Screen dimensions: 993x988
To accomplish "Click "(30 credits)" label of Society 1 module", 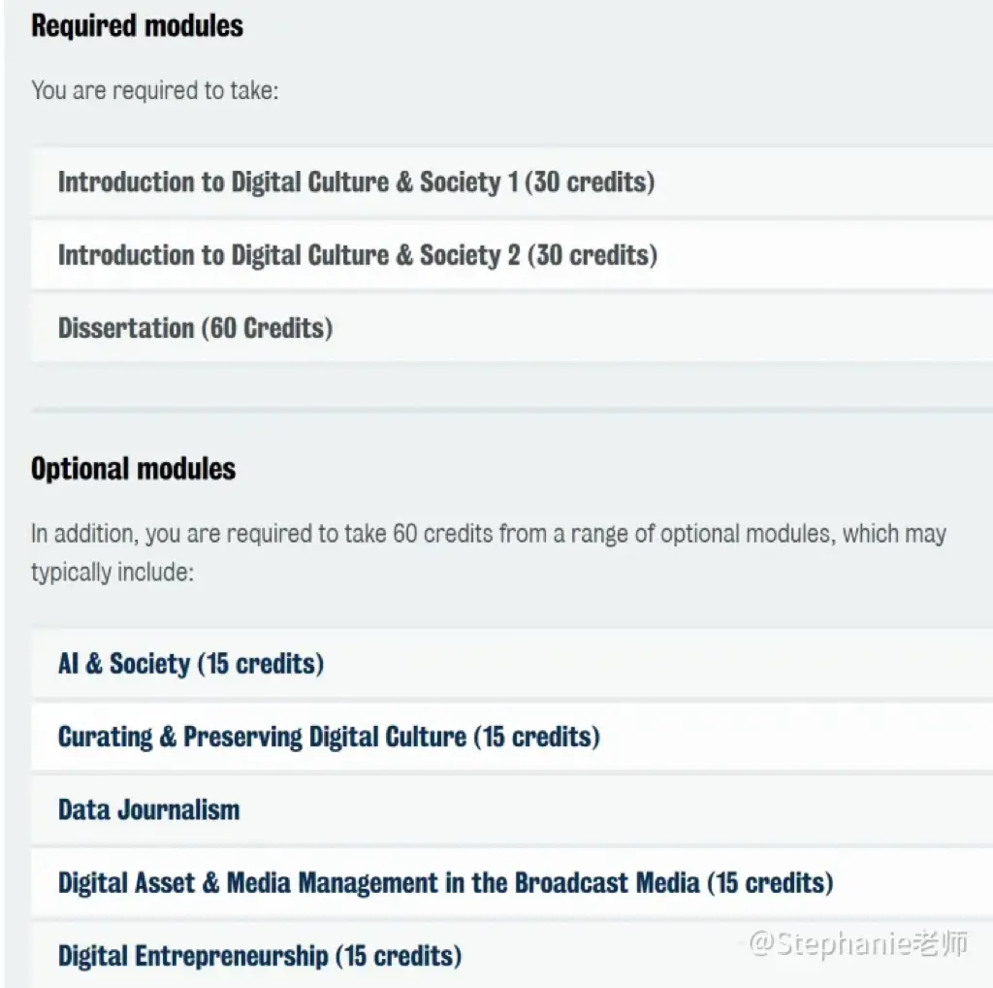I will coord(590,182).
